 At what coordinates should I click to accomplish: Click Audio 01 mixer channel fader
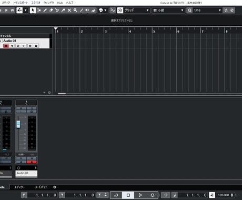pyautogui.click(x=18, y=124)
